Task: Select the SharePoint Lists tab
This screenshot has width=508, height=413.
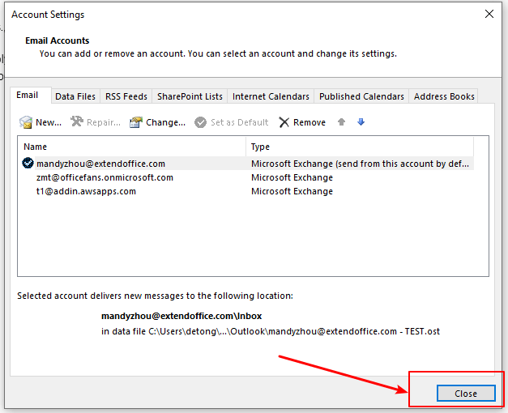Action: (190, 96)
